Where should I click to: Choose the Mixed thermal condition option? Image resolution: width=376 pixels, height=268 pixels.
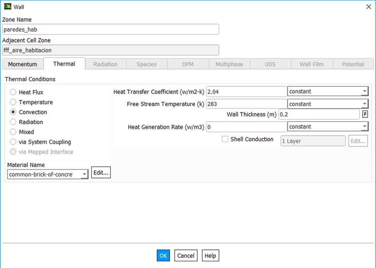[x=13, y=132]
